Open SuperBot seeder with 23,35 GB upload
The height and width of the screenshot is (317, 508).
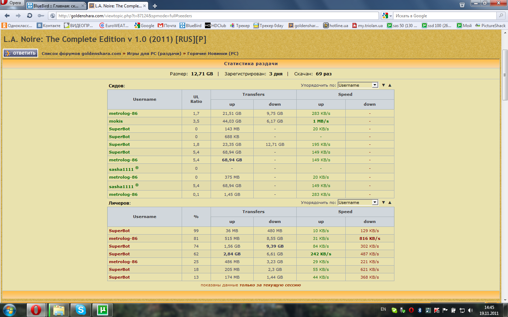[x=119, y=144]
